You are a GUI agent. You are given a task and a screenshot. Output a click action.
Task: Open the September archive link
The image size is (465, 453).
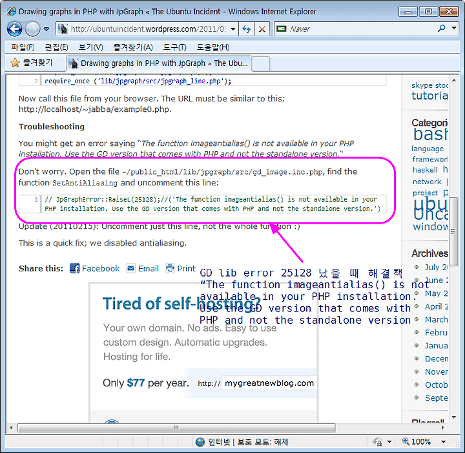pyautogui.click(x=436, y=398)
